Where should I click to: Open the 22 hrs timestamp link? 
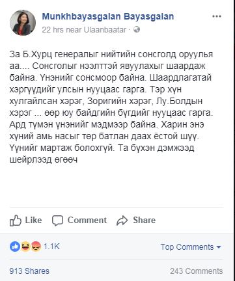tap(53, 29)
